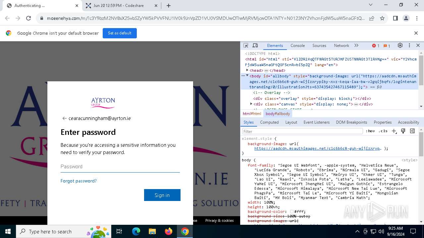Screen dimensions: 424x238
Task: Click the taskbar search box
Action: pos(63,231)
